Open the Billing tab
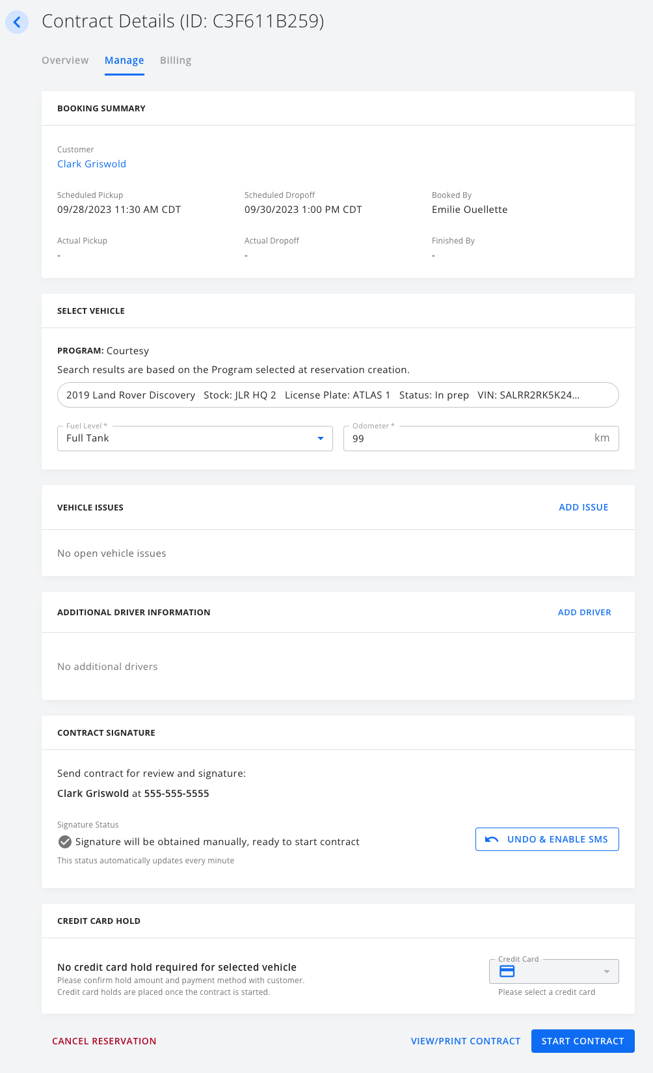 tap(176, 61)
